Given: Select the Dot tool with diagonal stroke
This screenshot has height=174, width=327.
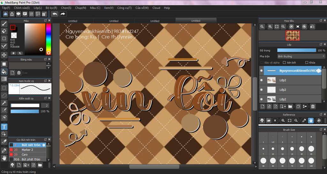Looking at the screenshot, I should [x=4, y=46].
